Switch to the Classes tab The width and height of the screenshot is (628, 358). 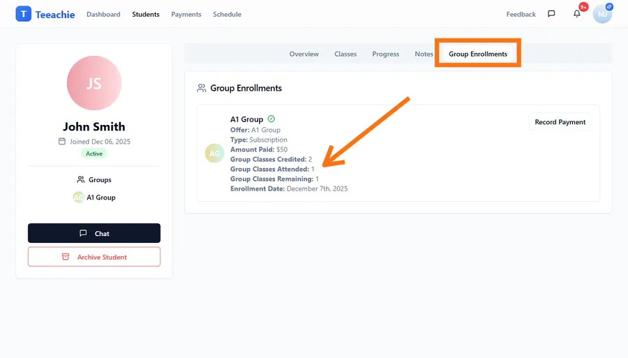[345, 54]
